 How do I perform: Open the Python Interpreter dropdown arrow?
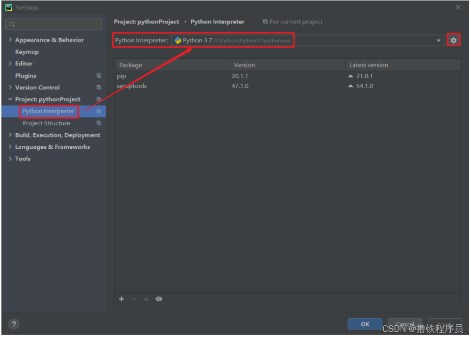(438, 40)
